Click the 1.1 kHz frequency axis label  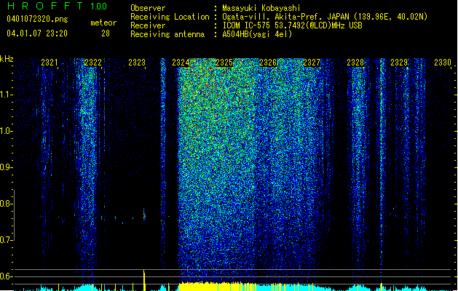(x=6, y=95)
